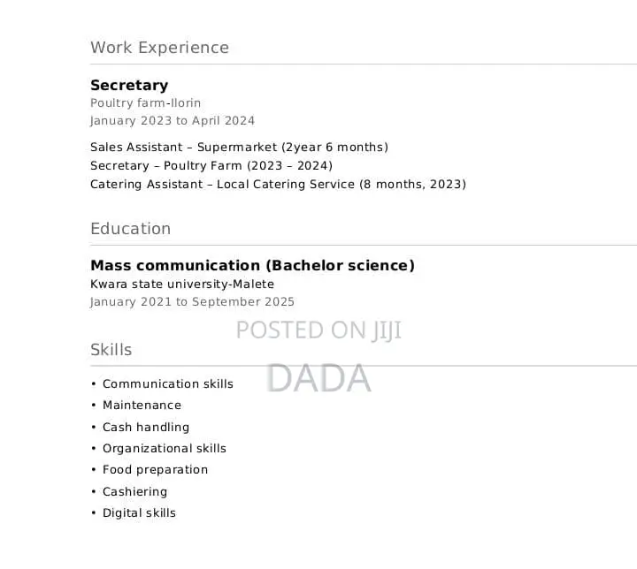Select the Communication skills bullet item
Image resolution: width=637 pixels, height=569 pixels.
168,384
